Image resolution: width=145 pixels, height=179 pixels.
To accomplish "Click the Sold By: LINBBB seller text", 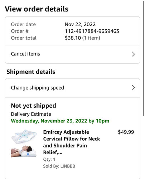I will pos(59,166).
